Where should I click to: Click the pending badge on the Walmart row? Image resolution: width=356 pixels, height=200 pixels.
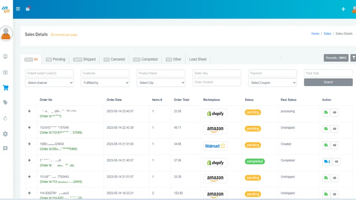click(253, 145)
